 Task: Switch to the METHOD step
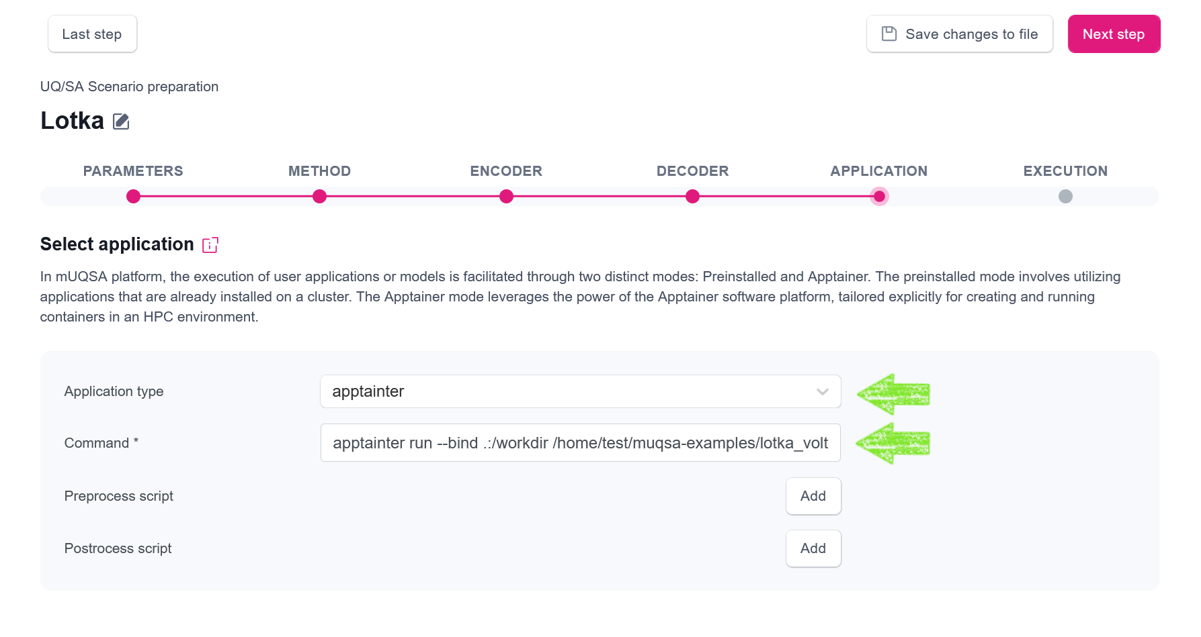coord(320,171)
